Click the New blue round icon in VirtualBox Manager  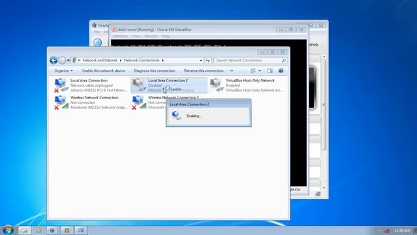pyautogui.click(x=98, y=42)
